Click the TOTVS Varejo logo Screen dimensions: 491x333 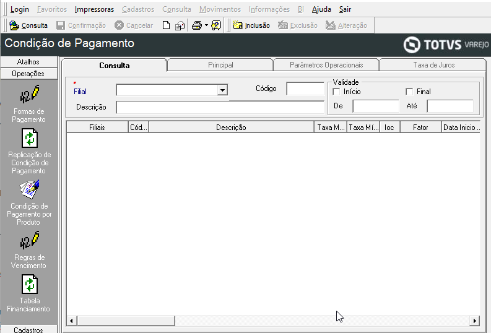446,45
